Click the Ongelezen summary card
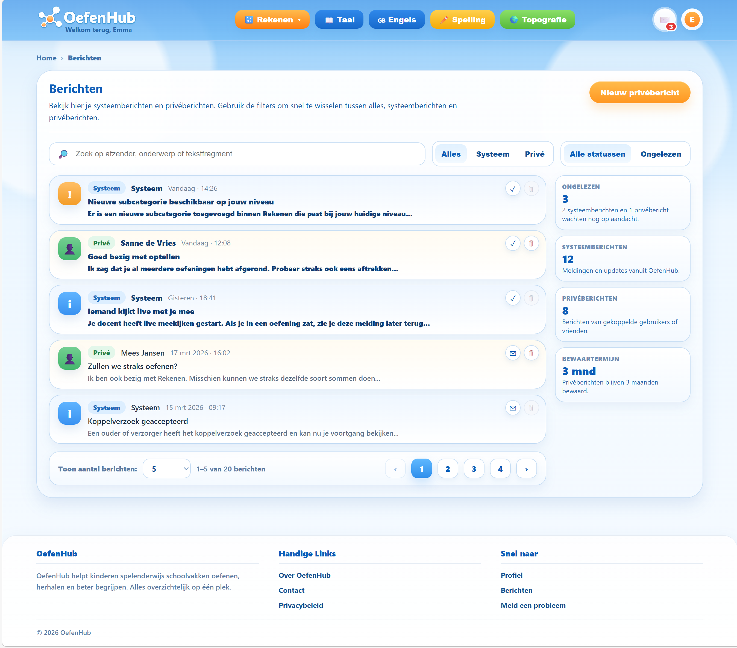 (x=622, y=203)
